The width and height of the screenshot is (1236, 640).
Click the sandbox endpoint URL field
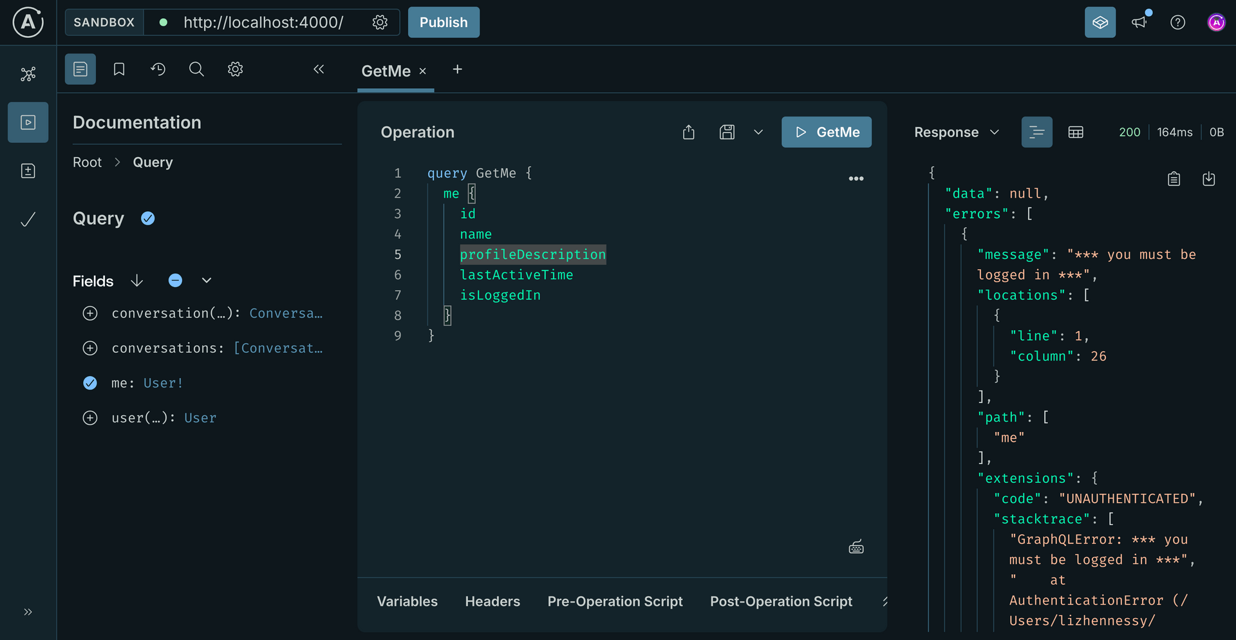tap(264, 22)
